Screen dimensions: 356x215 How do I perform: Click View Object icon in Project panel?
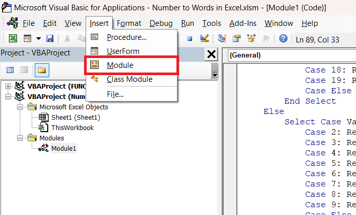point(24,70)
